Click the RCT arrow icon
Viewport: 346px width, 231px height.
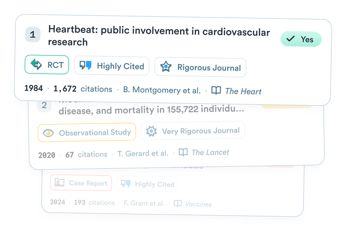(x=36, y=64)
